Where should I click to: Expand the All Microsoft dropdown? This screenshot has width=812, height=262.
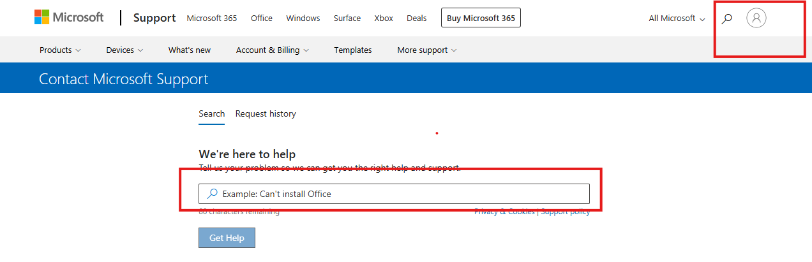677,18
